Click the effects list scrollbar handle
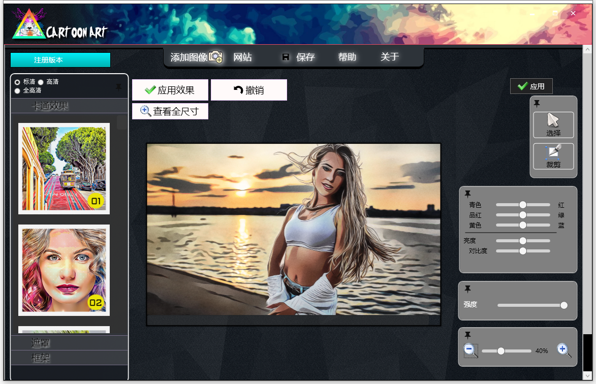This screenshot has width=596, height=384. click(x=121, y=122)
